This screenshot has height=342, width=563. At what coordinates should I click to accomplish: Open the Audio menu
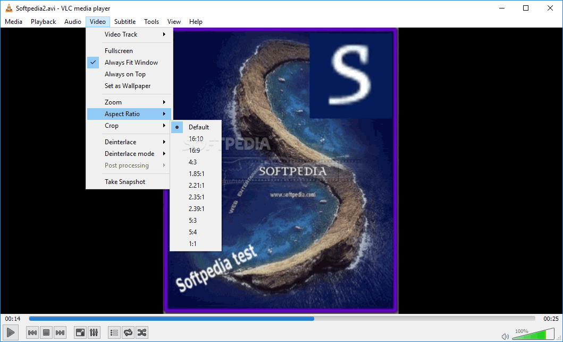(72, 22)
